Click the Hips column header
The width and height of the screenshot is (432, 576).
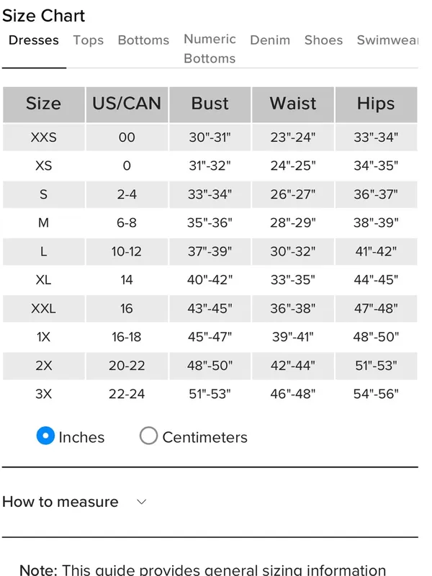pos(376,104)
